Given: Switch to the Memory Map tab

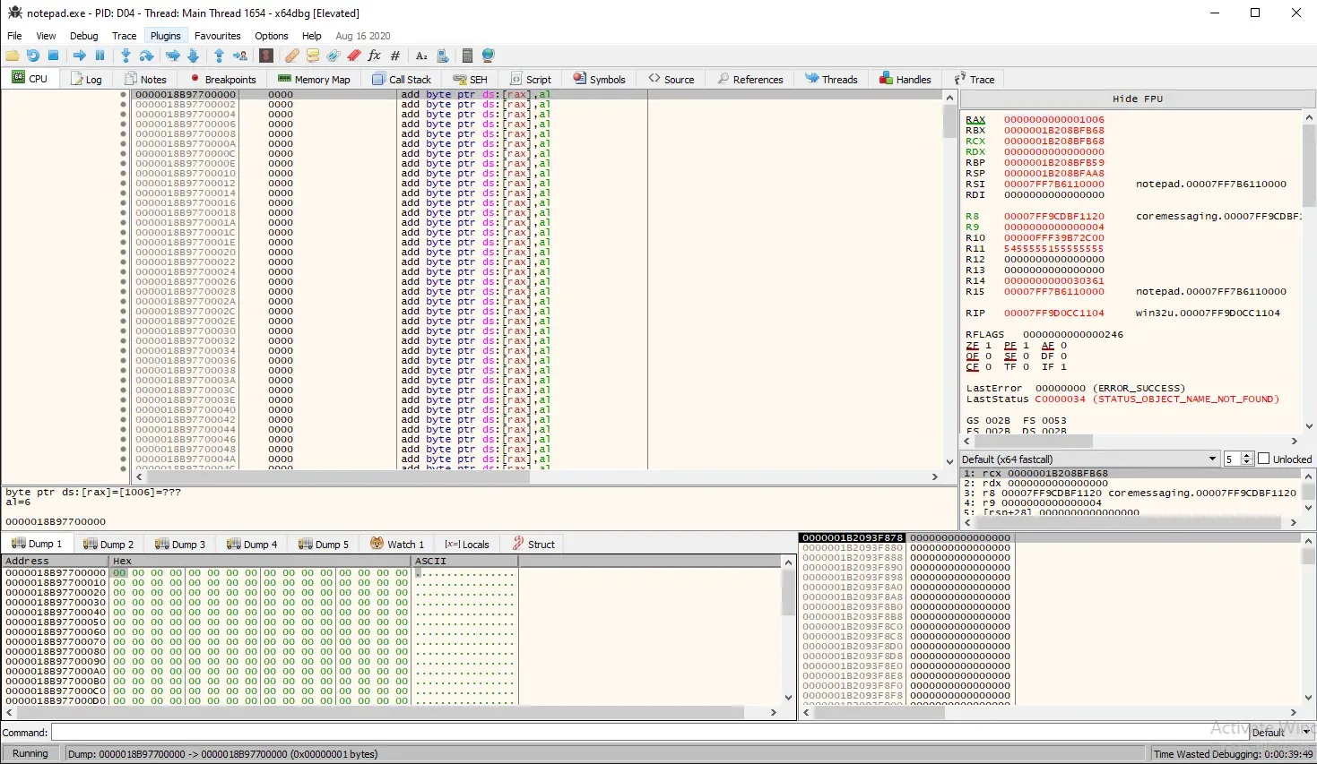Looking at the screenshot, I should tap(314, 79).
